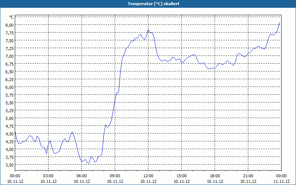This screenshot has width=296, height=185.
Task: Click the 6,50 temperature tick label
Action: pyautogui.click(x=10, y=71)
